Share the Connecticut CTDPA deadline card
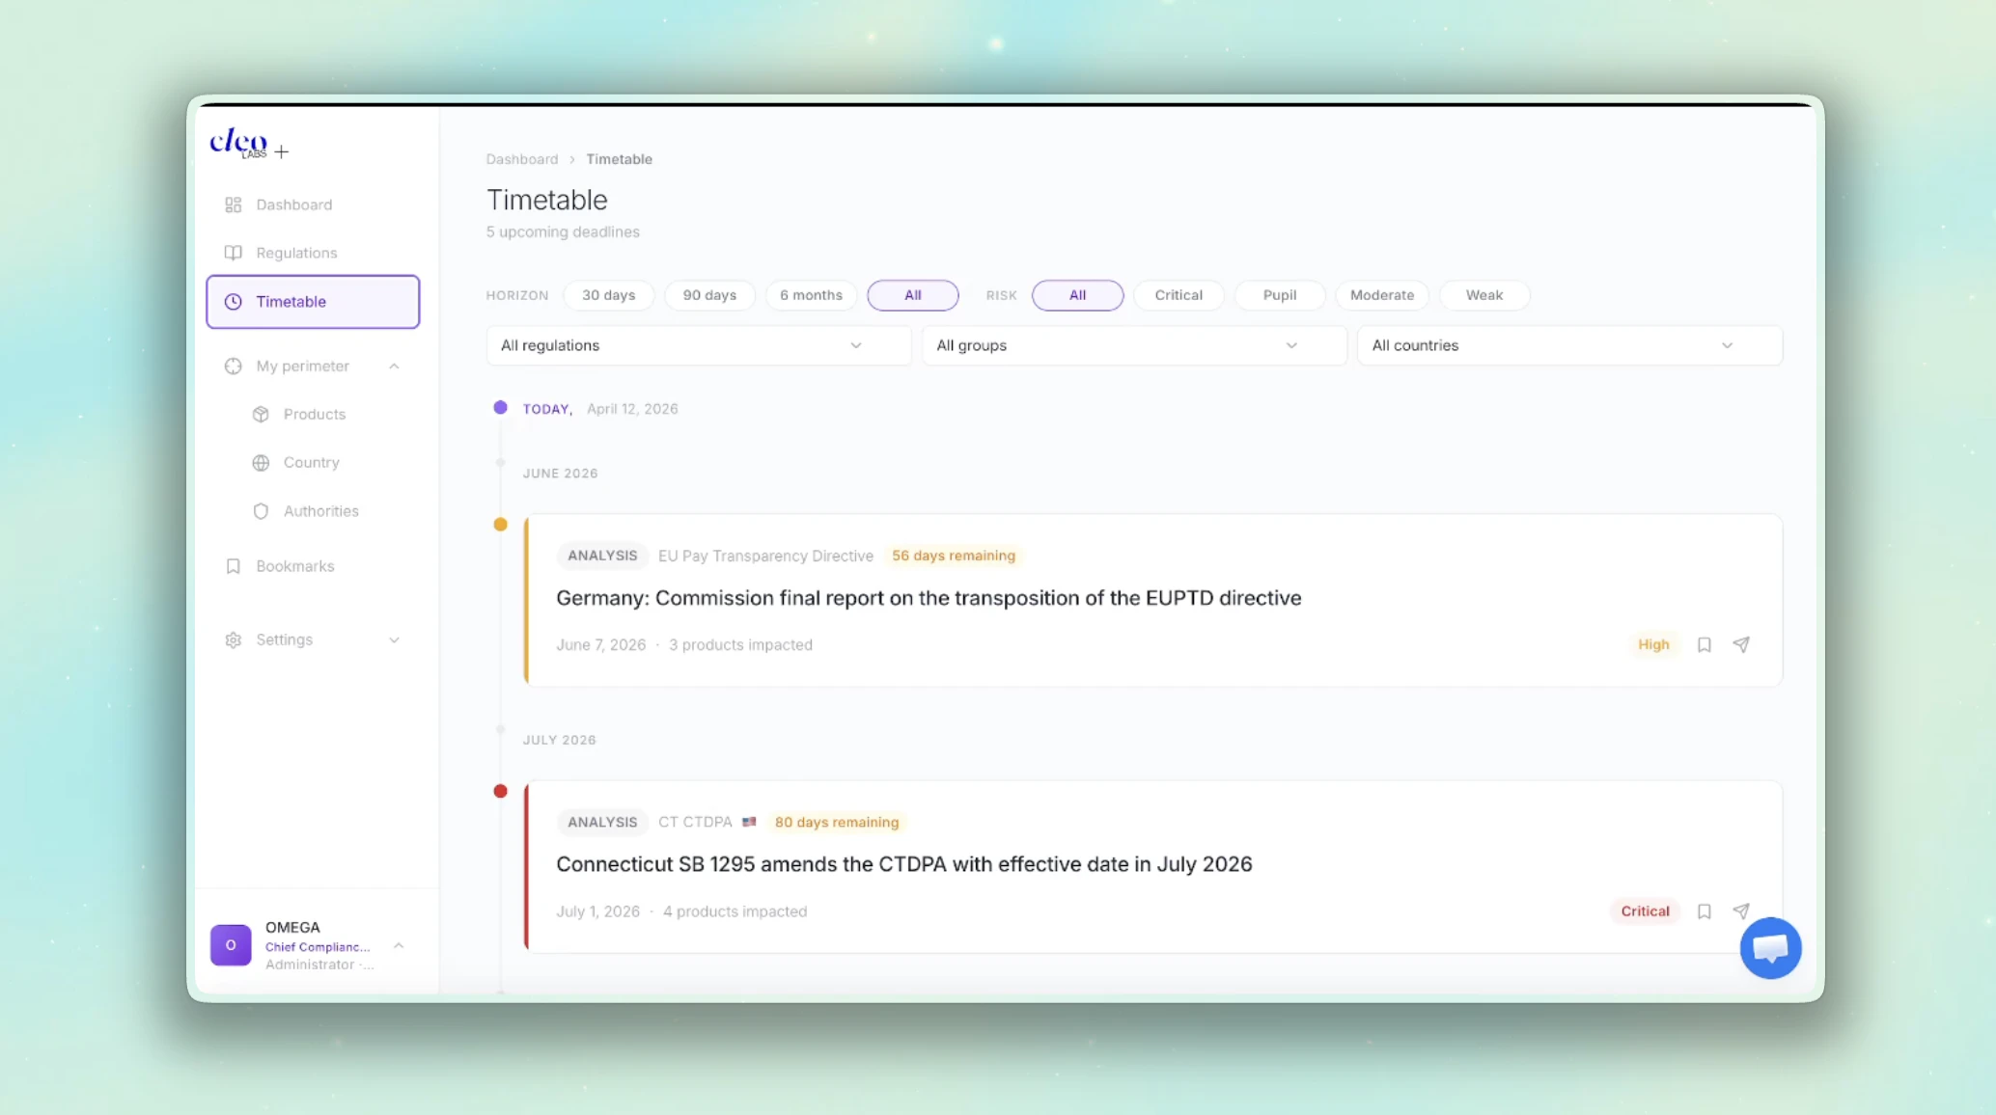 tap(1740, 911)
